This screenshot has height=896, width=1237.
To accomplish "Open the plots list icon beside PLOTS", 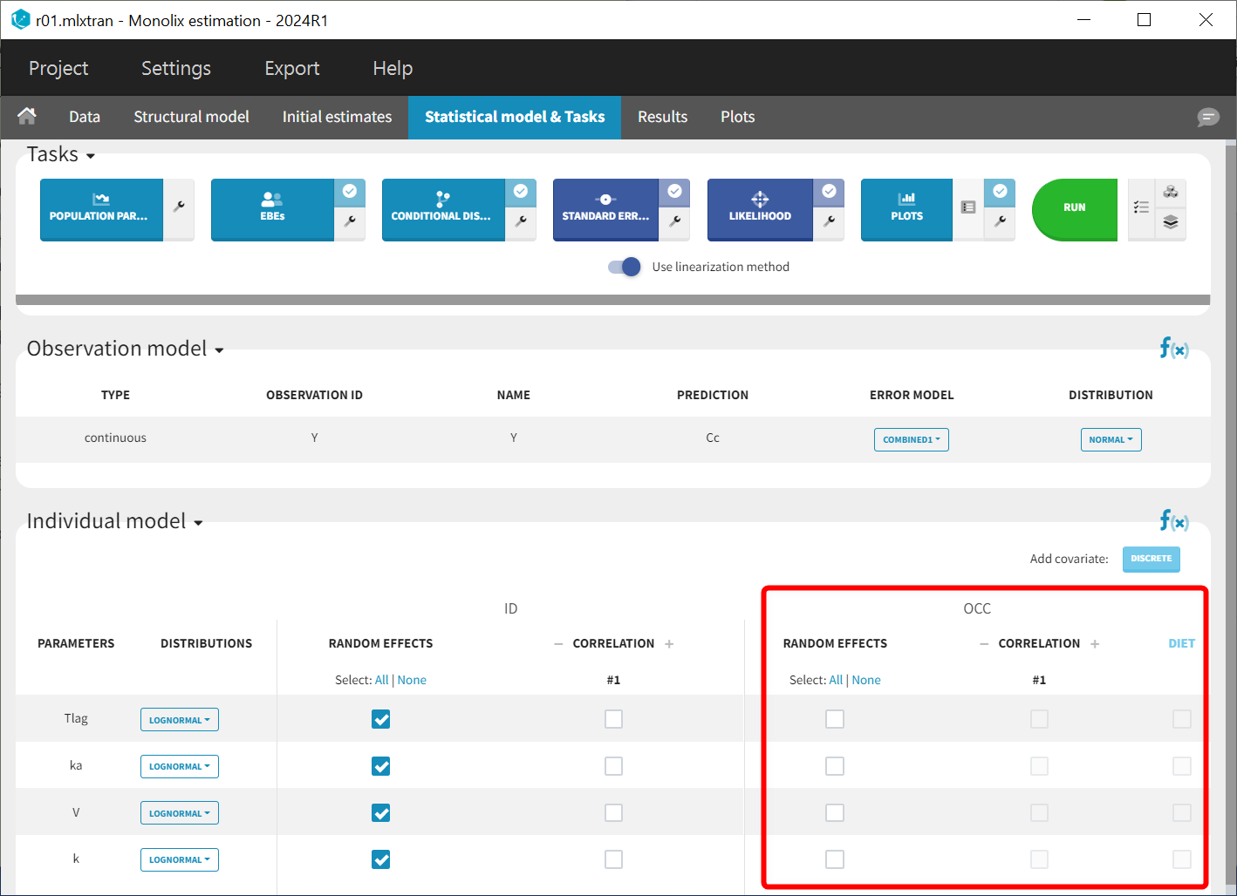I will (x=967, y=207).
